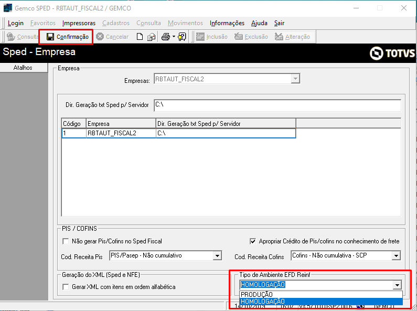This screenshot has height=311, width=417.
Task: Open the Cod. Receita Cofins dropdown
Action: click(x=396, y=256)
